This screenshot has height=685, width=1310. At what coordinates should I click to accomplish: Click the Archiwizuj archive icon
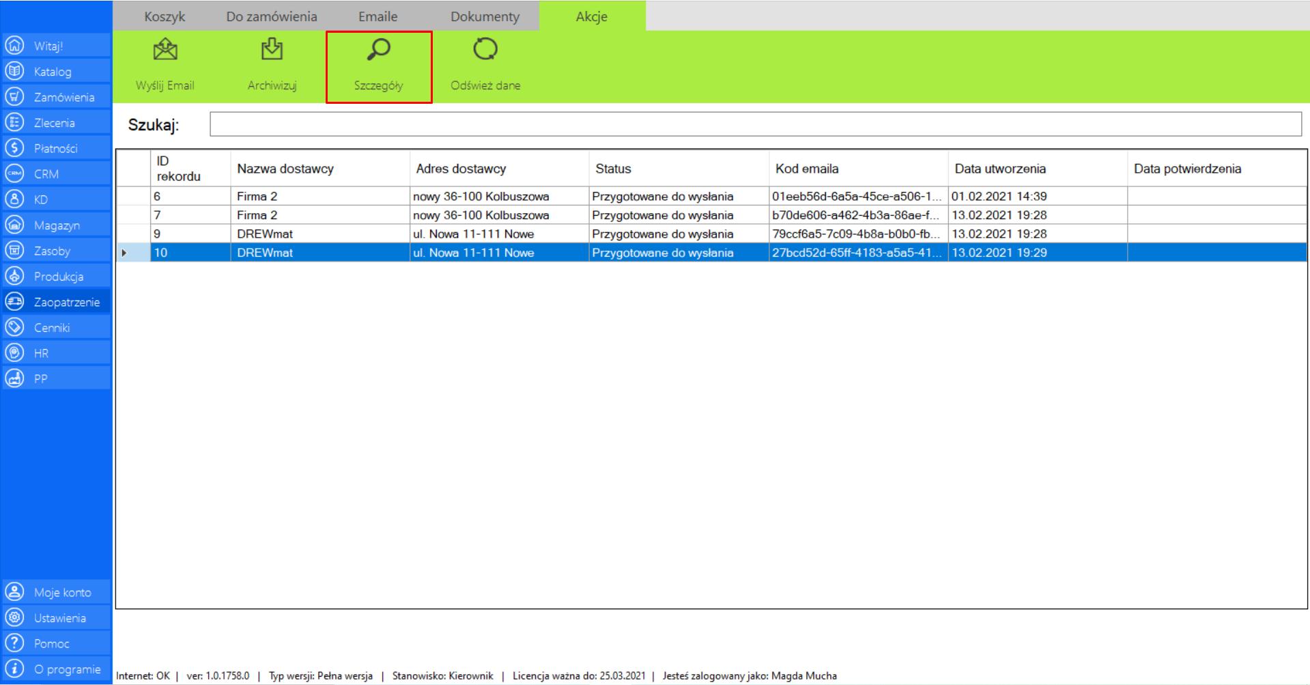point(272,50)
